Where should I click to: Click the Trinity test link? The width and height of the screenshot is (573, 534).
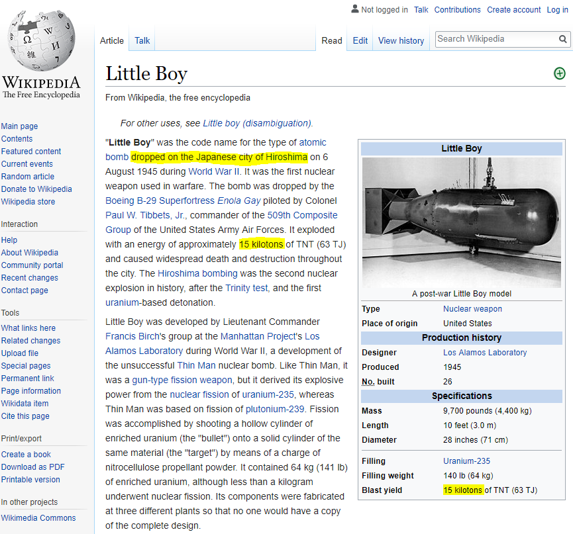tap(246, 288)
